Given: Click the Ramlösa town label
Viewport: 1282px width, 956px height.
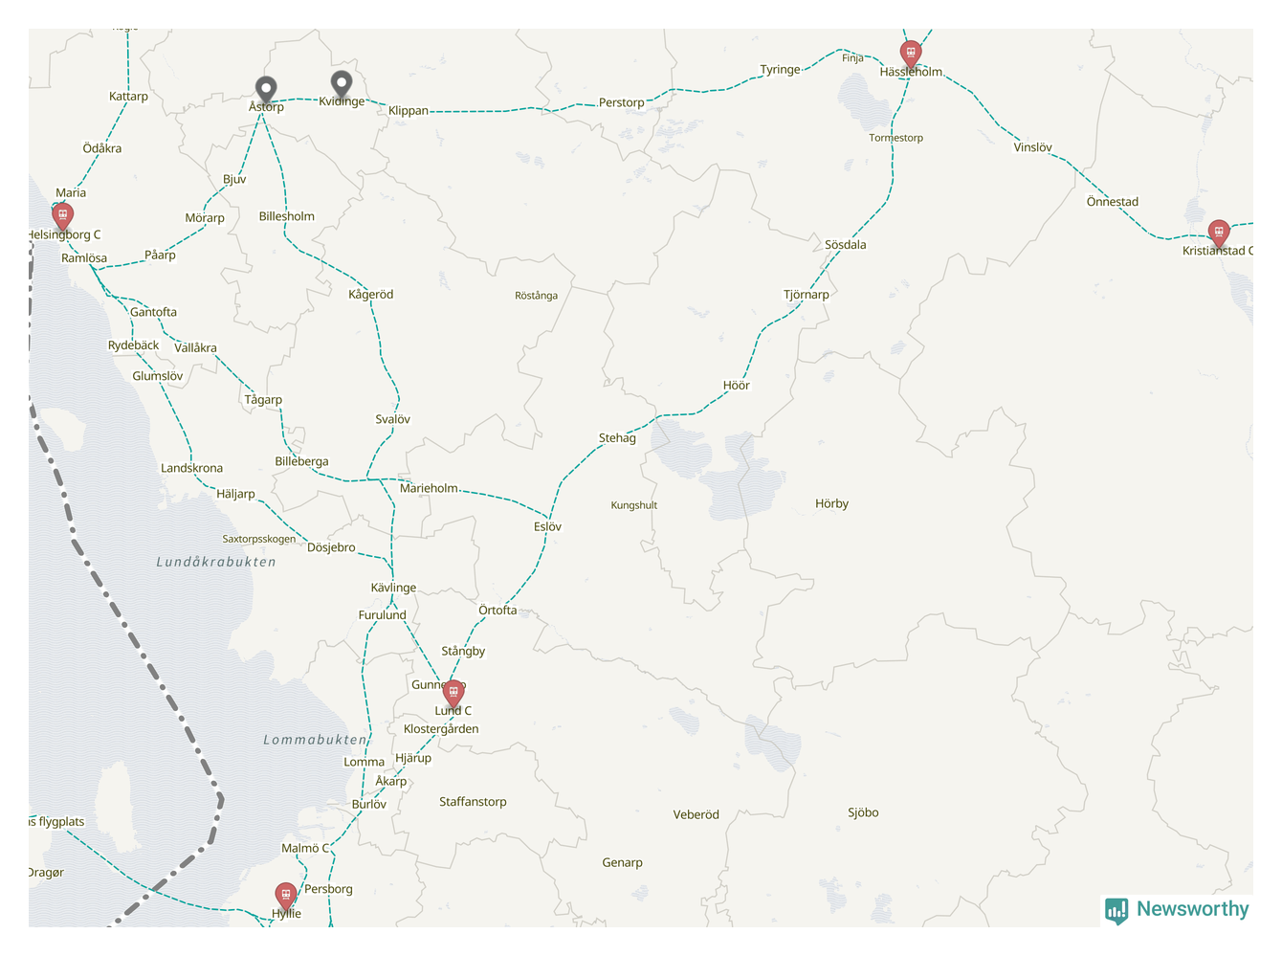Looking at the screenshot, I should coord(84,258).
